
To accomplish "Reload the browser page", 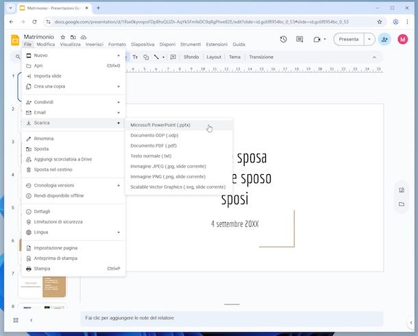I will click(x=34, y=22).
